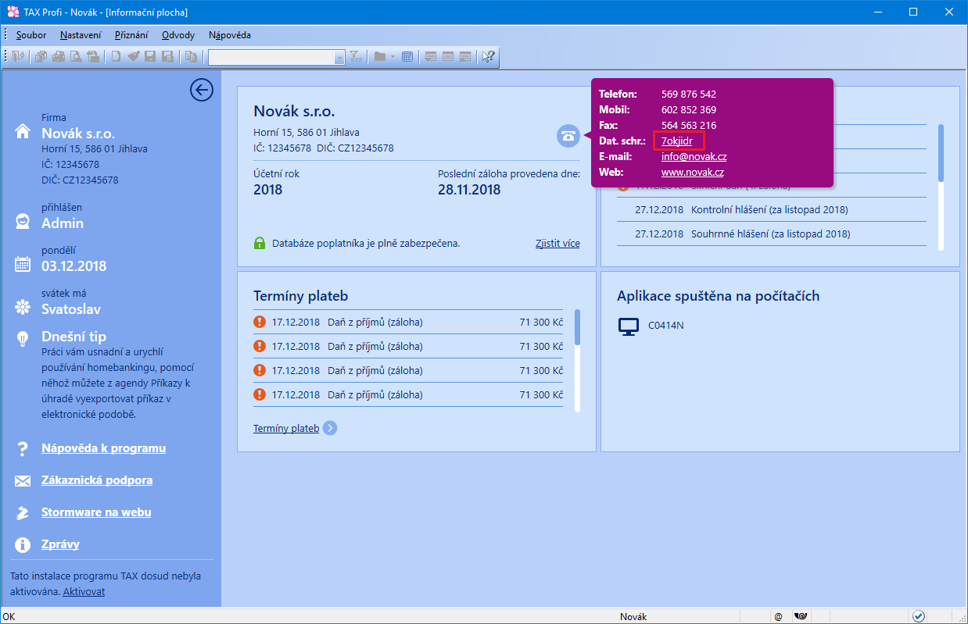Click the monitor icon for C0414N

pos(629,326)
